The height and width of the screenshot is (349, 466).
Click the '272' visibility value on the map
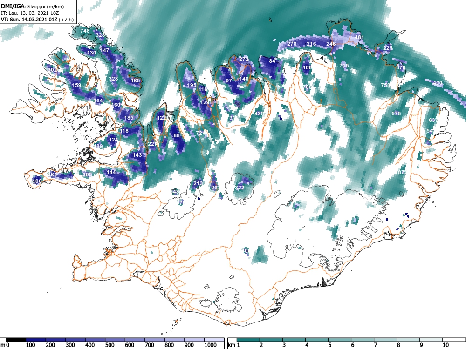tap(244, 60)
